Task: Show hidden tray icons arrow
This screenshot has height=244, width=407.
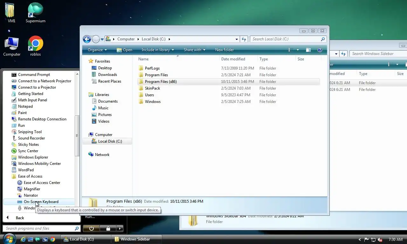Action: (x=360, y=240)
